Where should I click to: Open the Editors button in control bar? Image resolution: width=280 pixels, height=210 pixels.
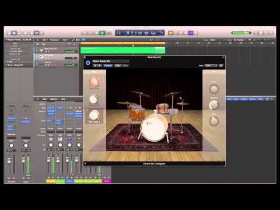[41, 33]
